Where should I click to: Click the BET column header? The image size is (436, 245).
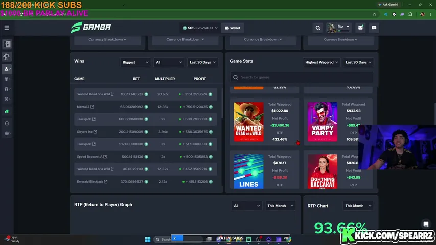click(x=136, y=79)
